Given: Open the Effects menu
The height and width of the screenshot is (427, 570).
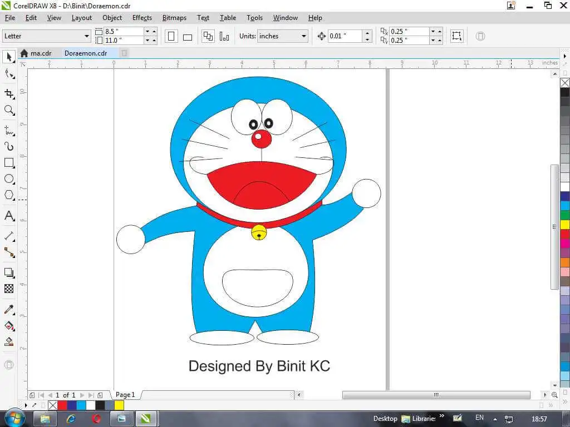Looking at the screenshot, I should [142, 17].
